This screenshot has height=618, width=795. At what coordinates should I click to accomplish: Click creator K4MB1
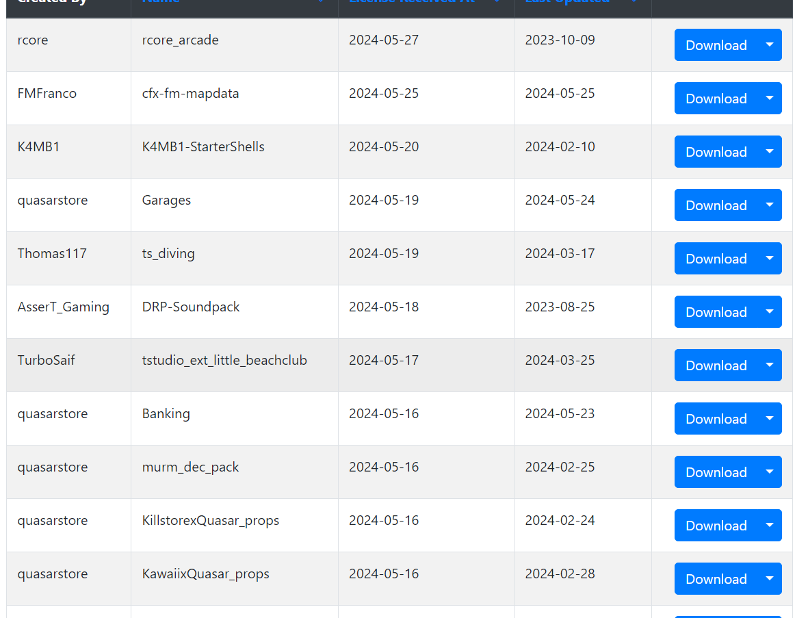[38, 146]
